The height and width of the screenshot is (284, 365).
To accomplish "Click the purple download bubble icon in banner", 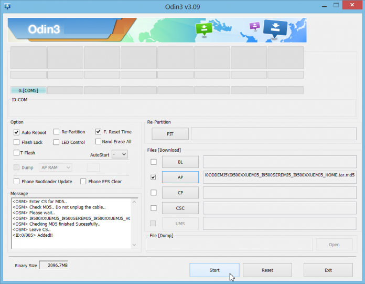I will coord(255,26).
